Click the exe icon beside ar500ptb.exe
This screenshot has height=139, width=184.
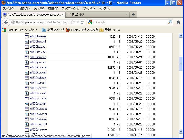click(27, 99)
